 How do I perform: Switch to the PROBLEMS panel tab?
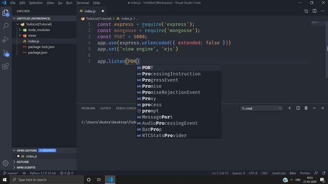click(x=88, y=108)
